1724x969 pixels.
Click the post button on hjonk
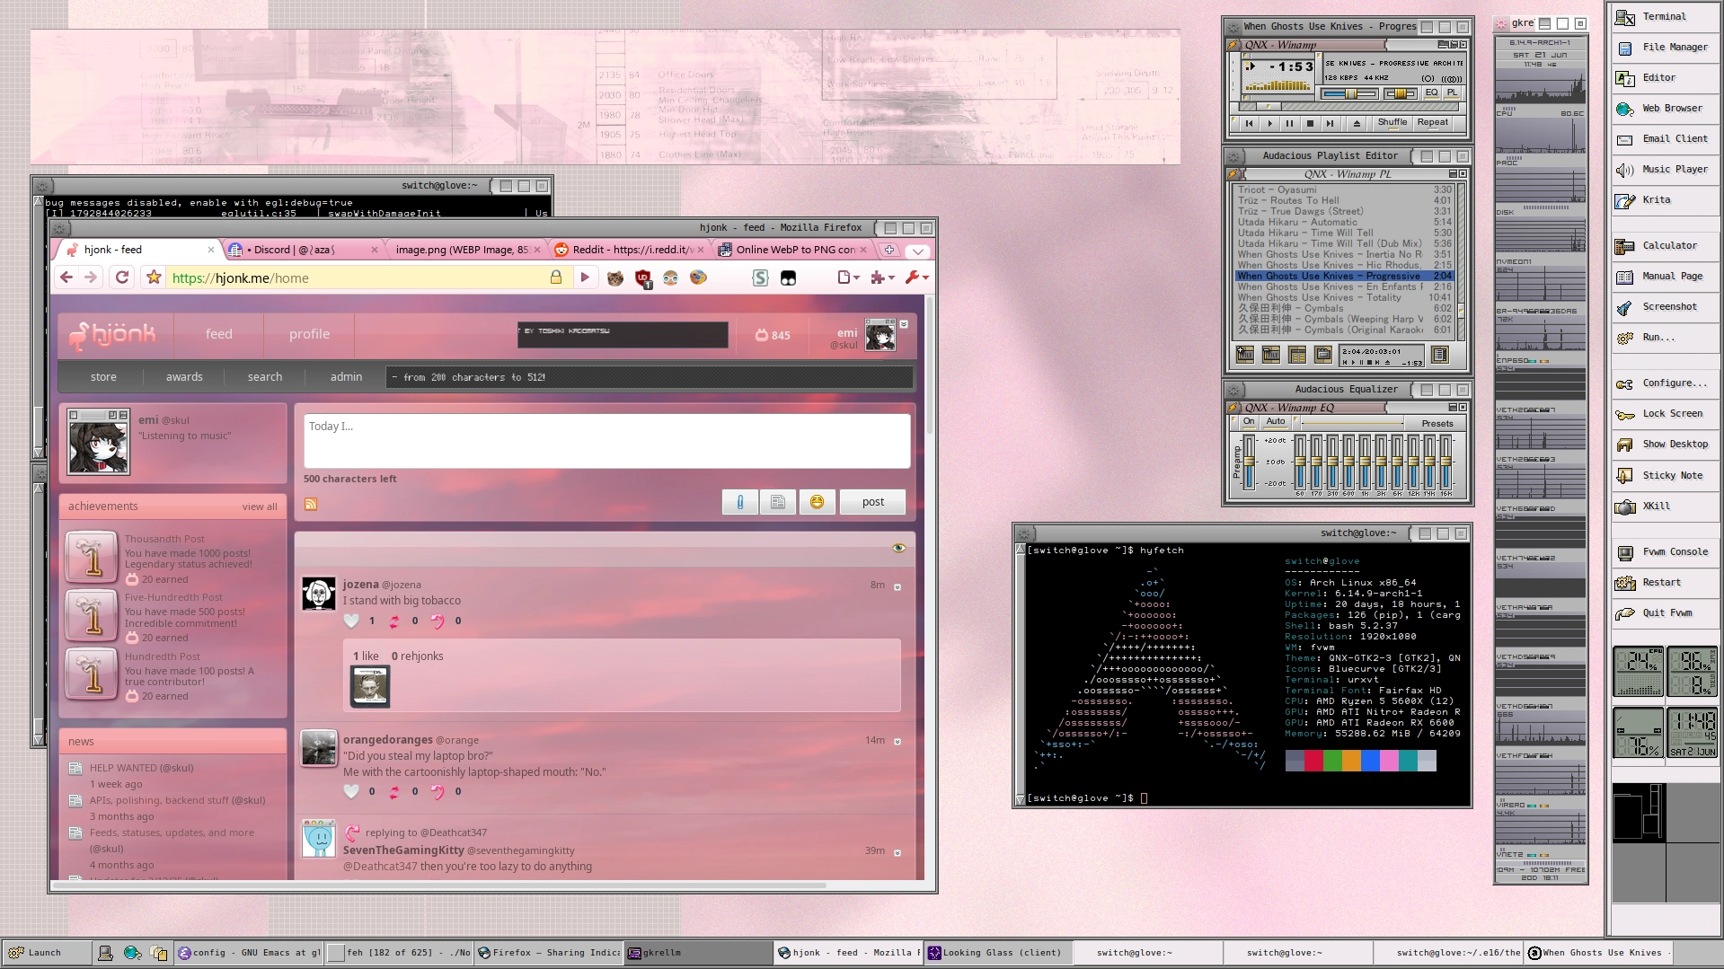click(x=872, y=502)
